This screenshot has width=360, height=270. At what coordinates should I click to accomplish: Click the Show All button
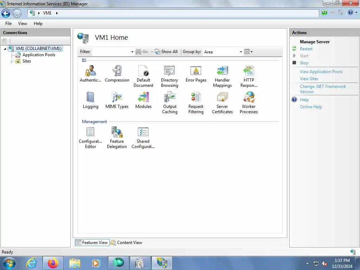tap(166, 52)
